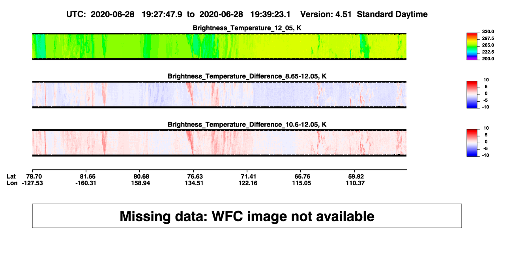Image resolution: width=513 pixels, height=263 pixels.
Task: Click latitude value 81.65
Action: click(x=88, y=177)
